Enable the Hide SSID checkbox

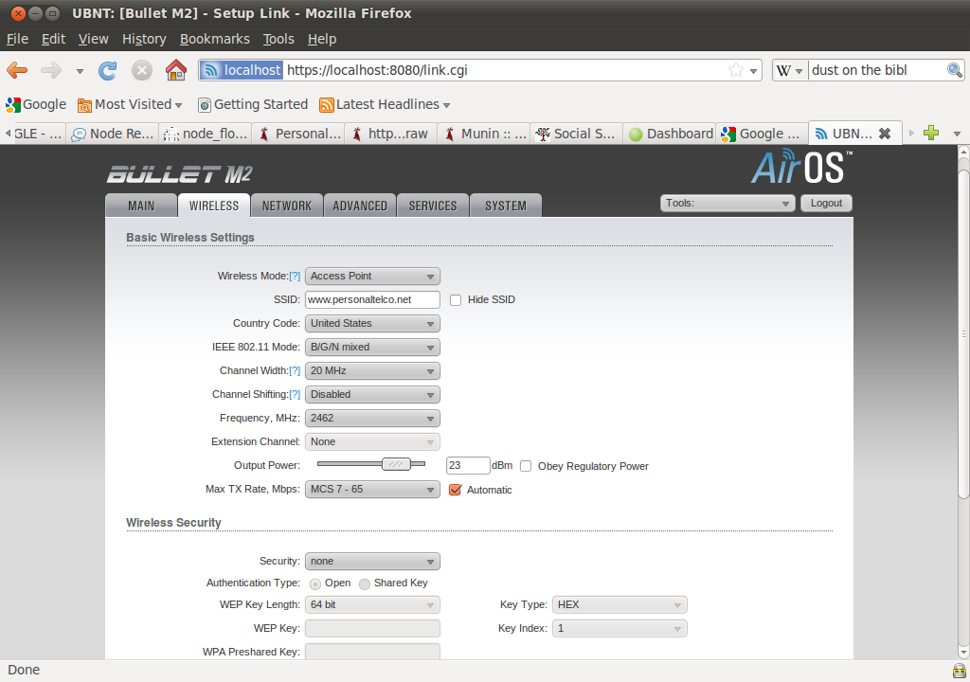click(x=456, y=300)
